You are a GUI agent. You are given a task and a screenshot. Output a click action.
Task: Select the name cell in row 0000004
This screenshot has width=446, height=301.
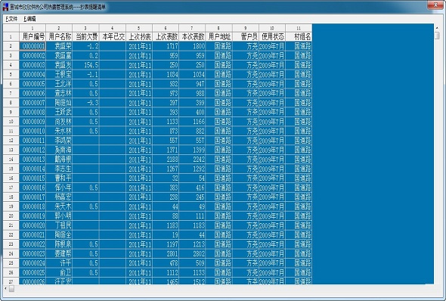[x=59, y=74]
